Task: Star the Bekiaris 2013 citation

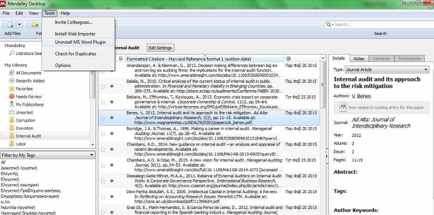Action: [103, 102]
